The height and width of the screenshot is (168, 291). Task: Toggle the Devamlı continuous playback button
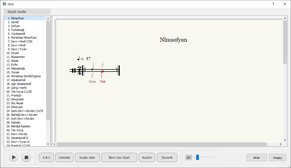click(x=167, y=157)
